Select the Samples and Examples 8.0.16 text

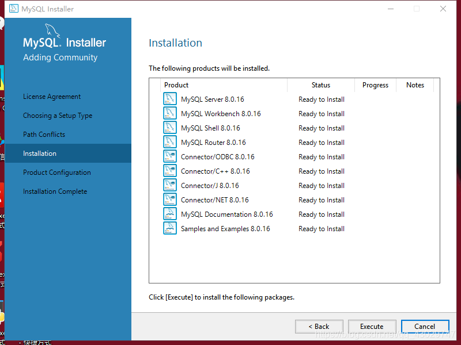(x=225, y=229)
